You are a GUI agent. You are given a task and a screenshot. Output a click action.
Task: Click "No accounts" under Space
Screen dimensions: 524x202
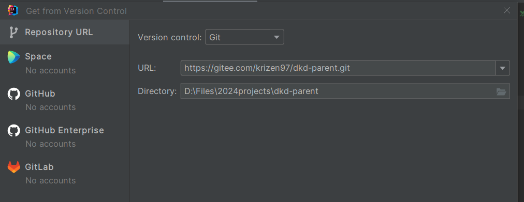tap(50, 71)
